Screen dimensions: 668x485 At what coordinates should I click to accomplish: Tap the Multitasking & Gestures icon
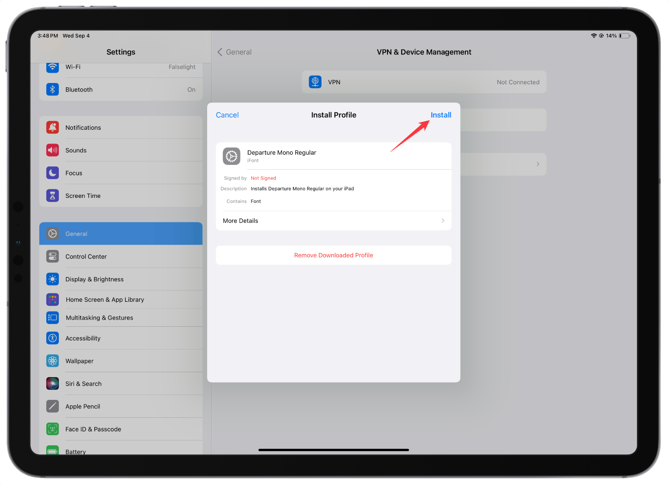(x=53, y=317)
